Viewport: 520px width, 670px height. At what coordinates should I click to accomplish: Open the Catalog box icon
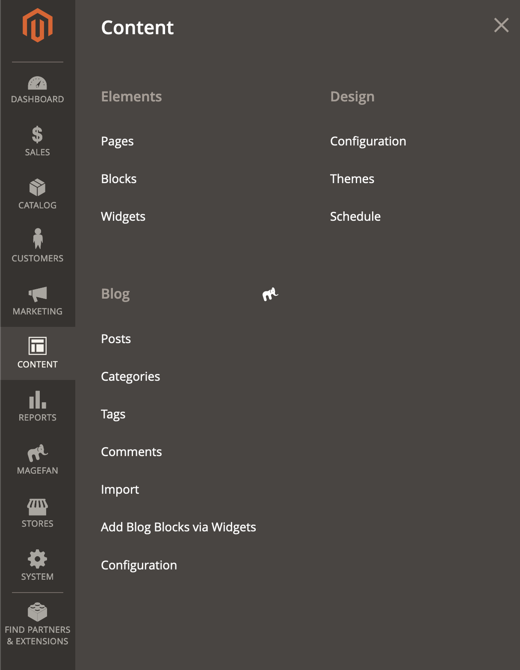(x=38, y=188)
